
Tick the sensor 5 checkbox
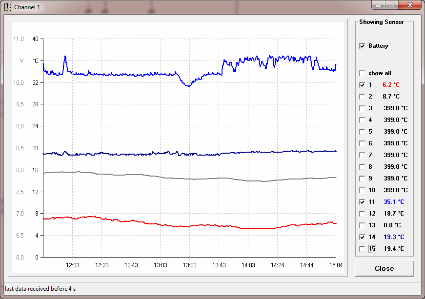[x=362, y=132]
